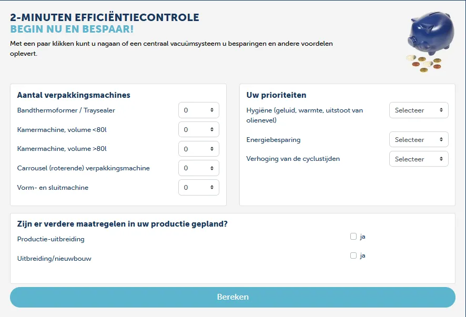Open Vorm- en sluitmachine quantity dropdown
This screenshot has height=317, width=466.
[x=198, y=188]
